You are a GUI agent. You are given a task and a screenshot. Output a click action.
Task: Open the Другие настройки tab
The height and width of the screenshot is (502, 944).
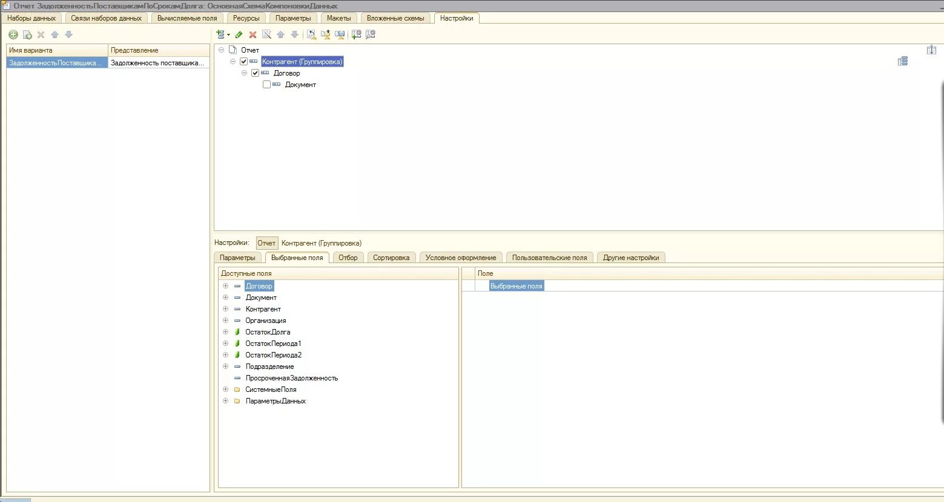(631, 258)
